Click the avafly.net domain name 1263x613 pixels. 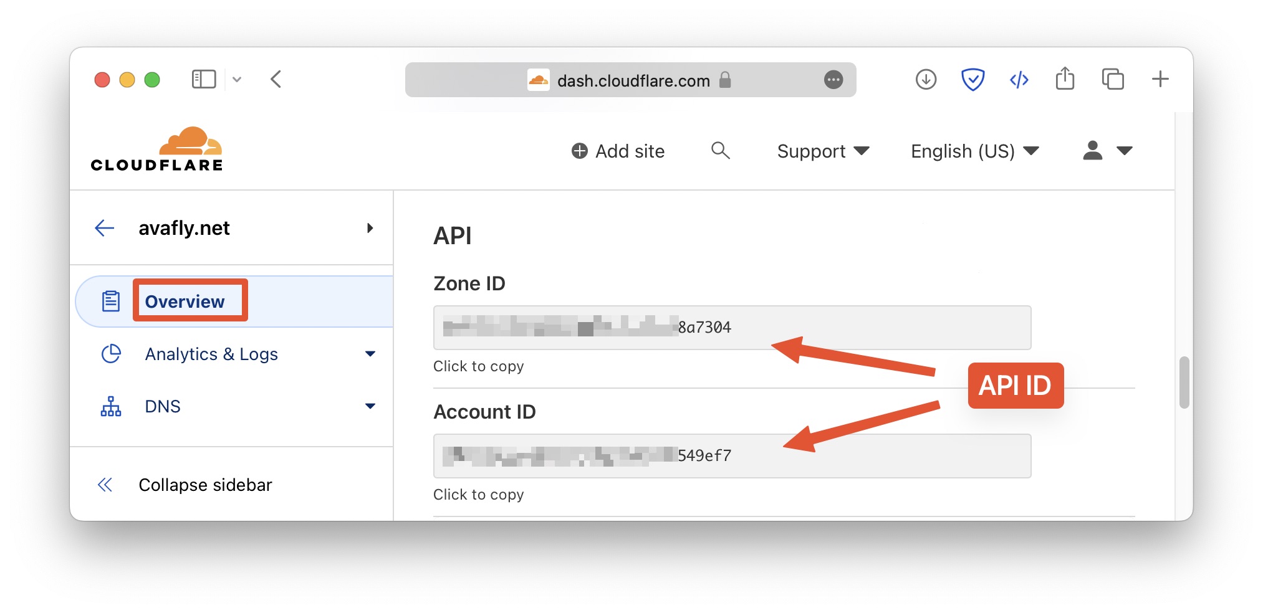coord(184,228)
